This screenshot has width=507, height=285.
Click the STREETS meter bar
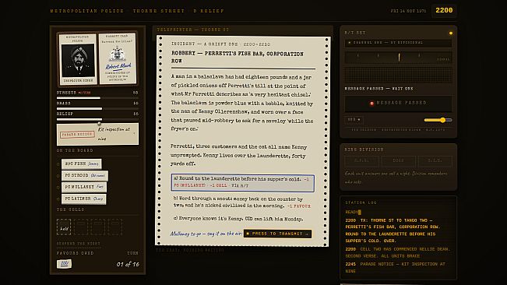pyautogui.click(x=97, y=98)
